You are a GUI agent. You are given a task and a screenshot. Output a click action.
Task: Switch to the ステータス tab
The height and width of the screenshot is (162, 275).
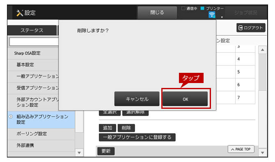32,30
